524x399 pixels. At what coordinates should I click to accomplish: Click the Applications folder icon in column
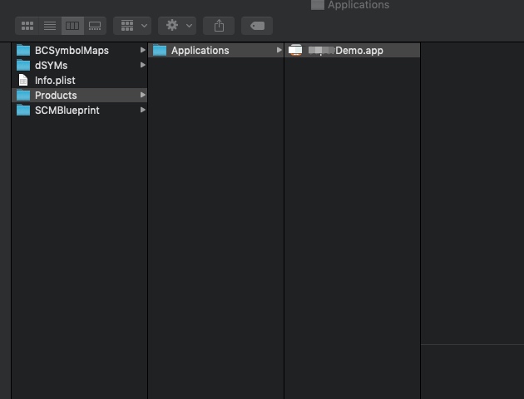160,51
